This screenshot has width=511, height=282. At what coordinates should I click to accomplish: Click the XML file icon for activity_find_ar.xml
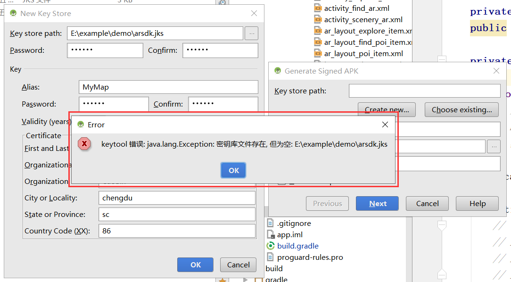pos(318,8)
